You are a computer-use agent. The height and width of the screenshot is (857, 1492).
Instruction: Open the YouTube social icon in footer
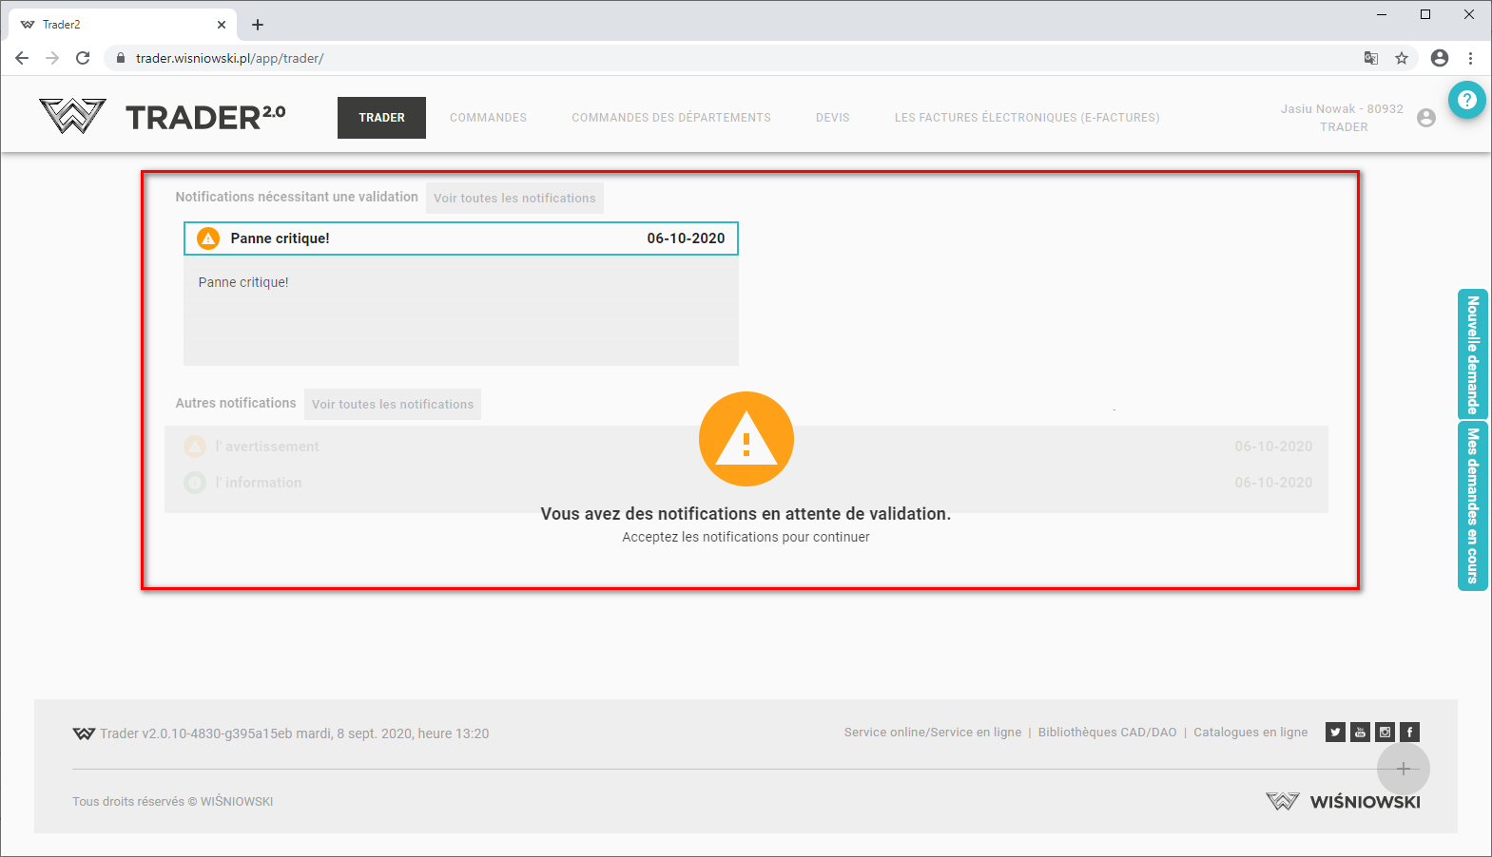[1360, 732]
